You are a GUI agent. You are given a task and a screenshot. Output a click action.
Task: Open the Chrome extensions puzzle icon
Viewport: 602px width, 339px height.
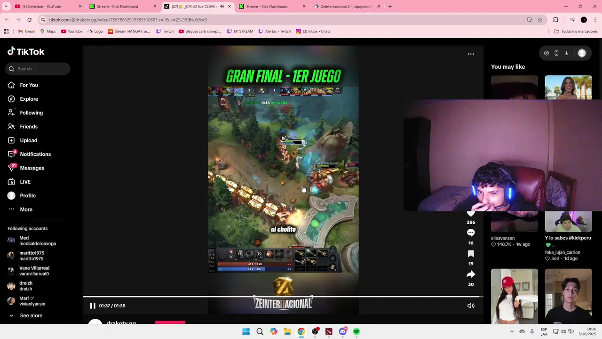(x=556, y=20)
